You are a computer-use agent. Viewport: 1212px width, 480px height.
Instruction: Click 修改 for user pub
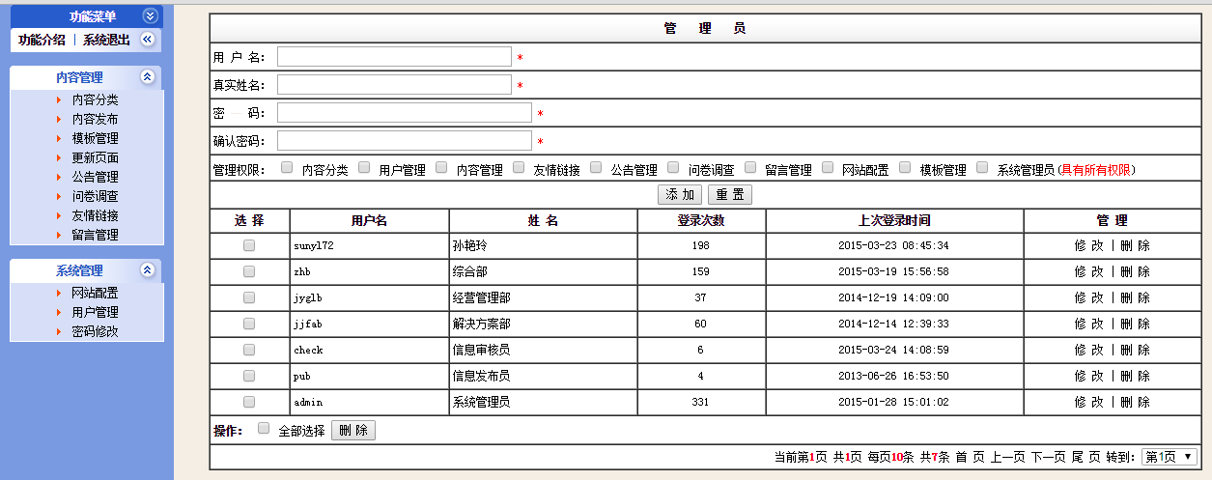[1089, 376]
